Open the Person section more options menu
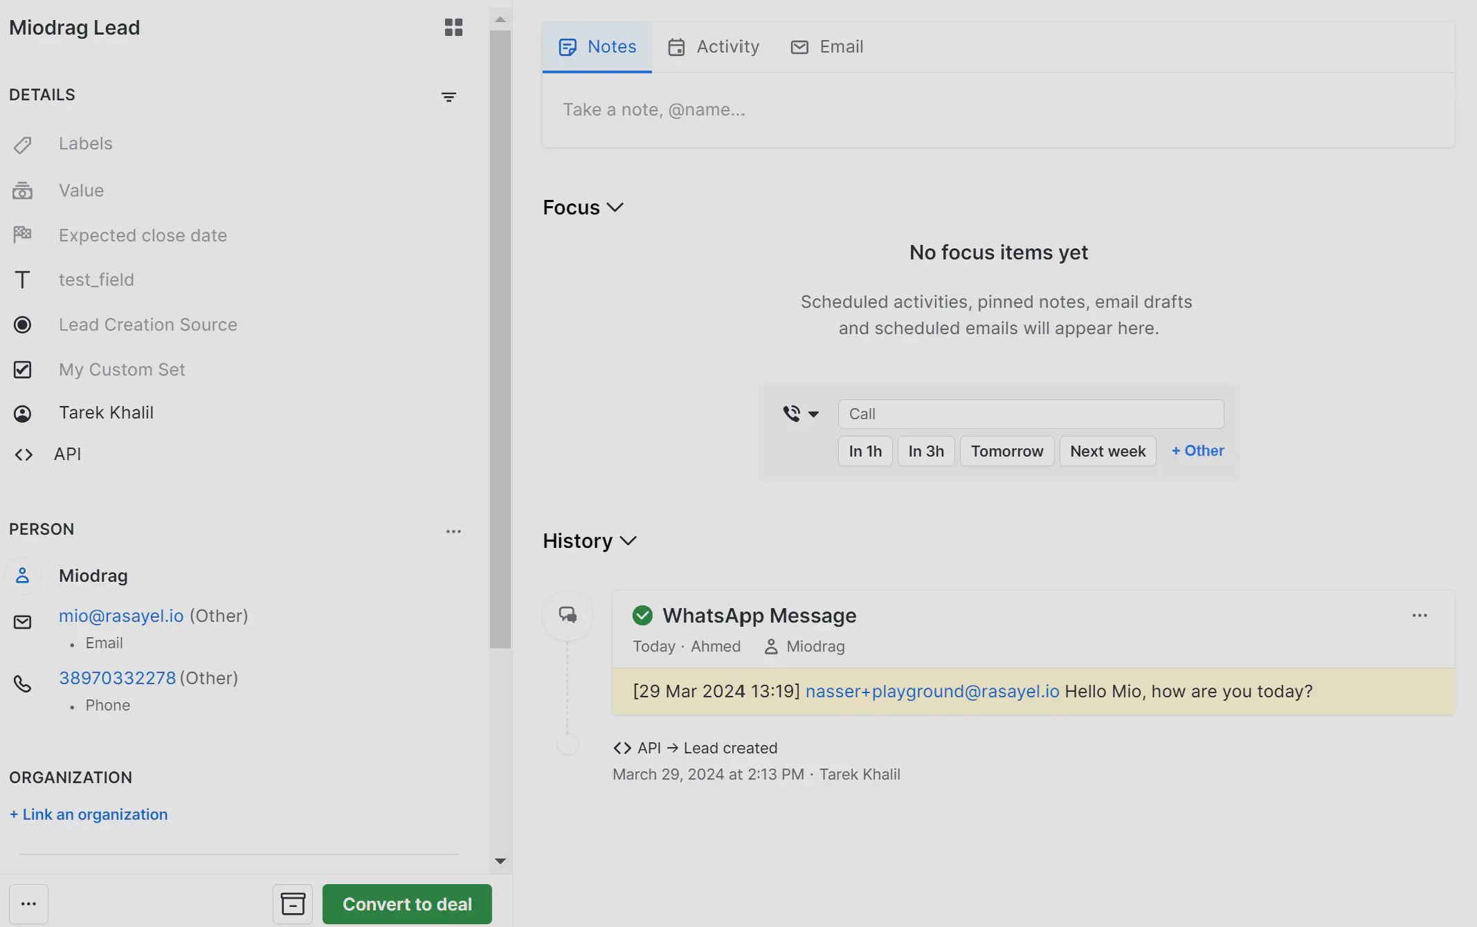This screenshot has width=1477, height=927. (453, 531)
